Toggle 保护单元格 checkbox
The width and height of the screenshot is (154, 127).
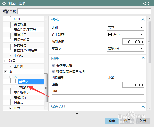tap(53, 65)
